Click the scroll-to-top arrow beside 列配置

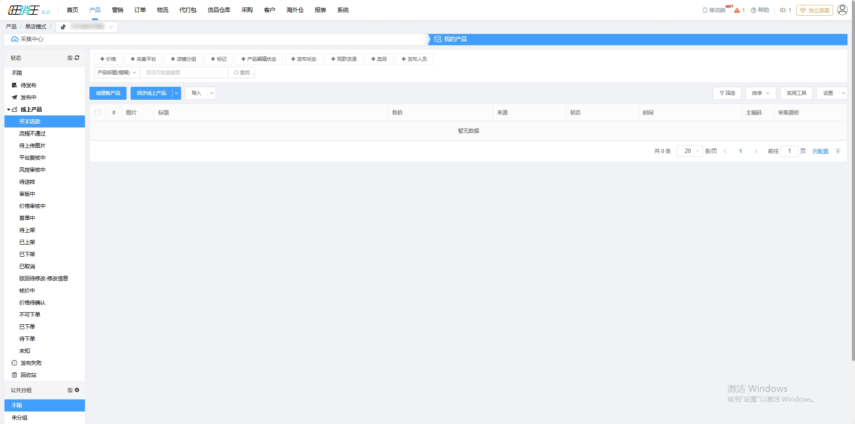838,152
